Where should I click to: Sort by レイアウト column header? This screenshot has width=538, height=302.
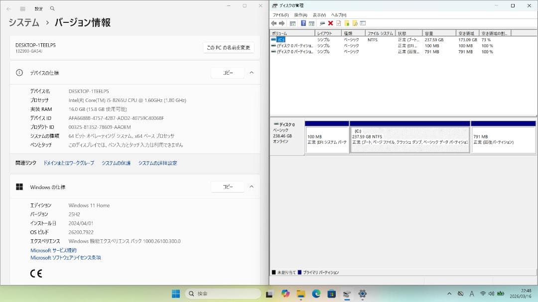[x=328, y=33]
